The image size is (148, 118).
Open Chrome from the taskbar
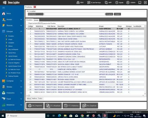pos(82,116)
